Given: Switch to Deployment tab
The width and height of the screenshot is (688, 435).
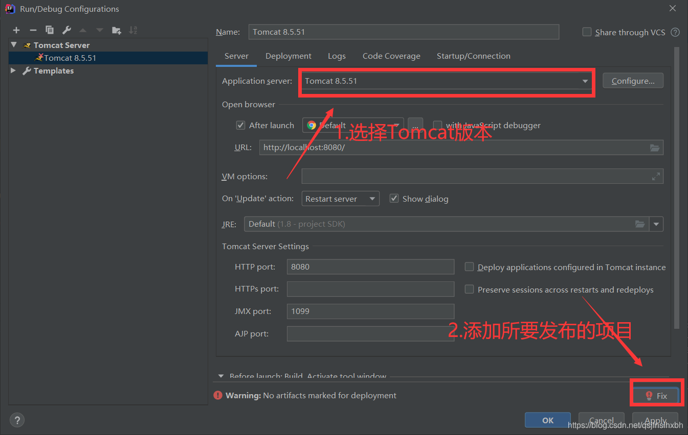Looking at the screenshot, I should coord(288,56).
